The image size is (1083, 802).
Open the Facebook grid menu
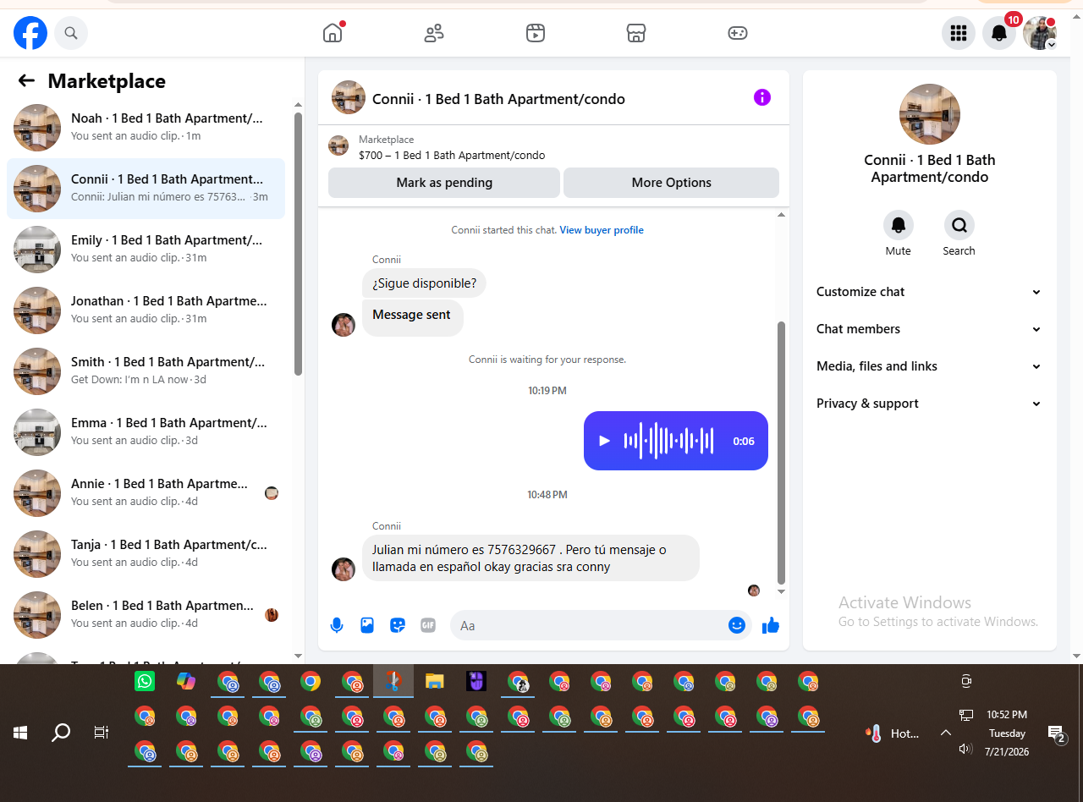959,33
